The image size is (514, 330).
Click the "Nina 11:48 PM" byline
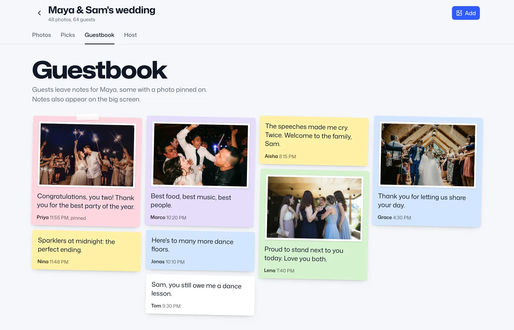(53, 262)
